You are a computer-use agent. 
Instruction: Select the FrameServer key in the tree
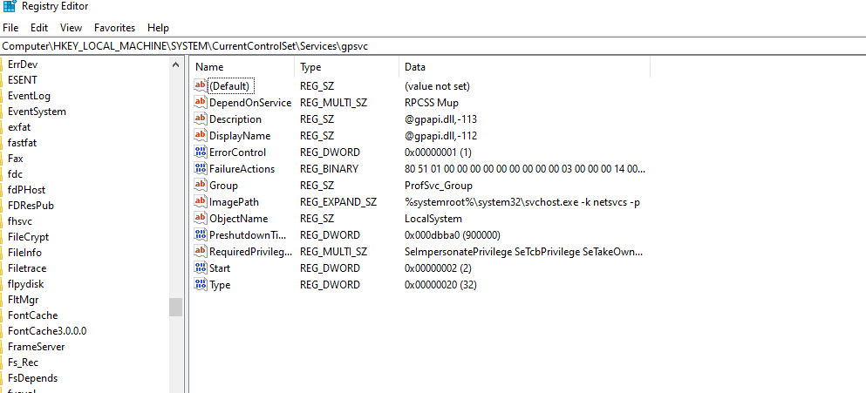point(36,347)
